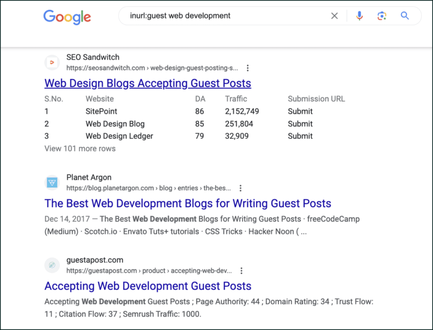Open options menu for the Planet Argon result
This screenshot has height=330, width=433.
[241, 188]
